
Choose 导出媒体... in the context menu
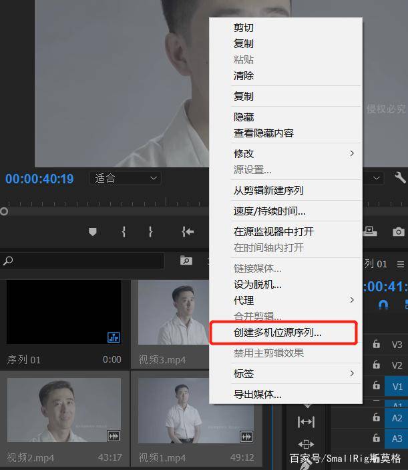coord(257,394)
